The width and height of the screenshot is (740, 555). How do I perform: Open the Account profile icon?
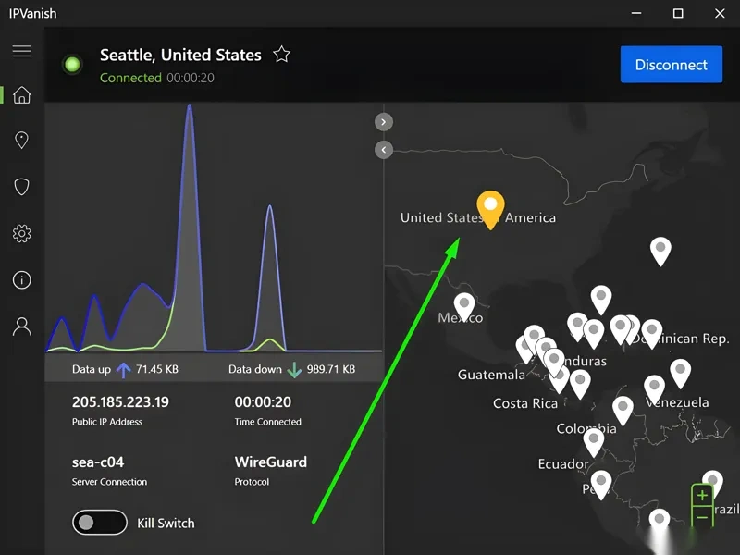pyautogui.click(x=21, y=327)
